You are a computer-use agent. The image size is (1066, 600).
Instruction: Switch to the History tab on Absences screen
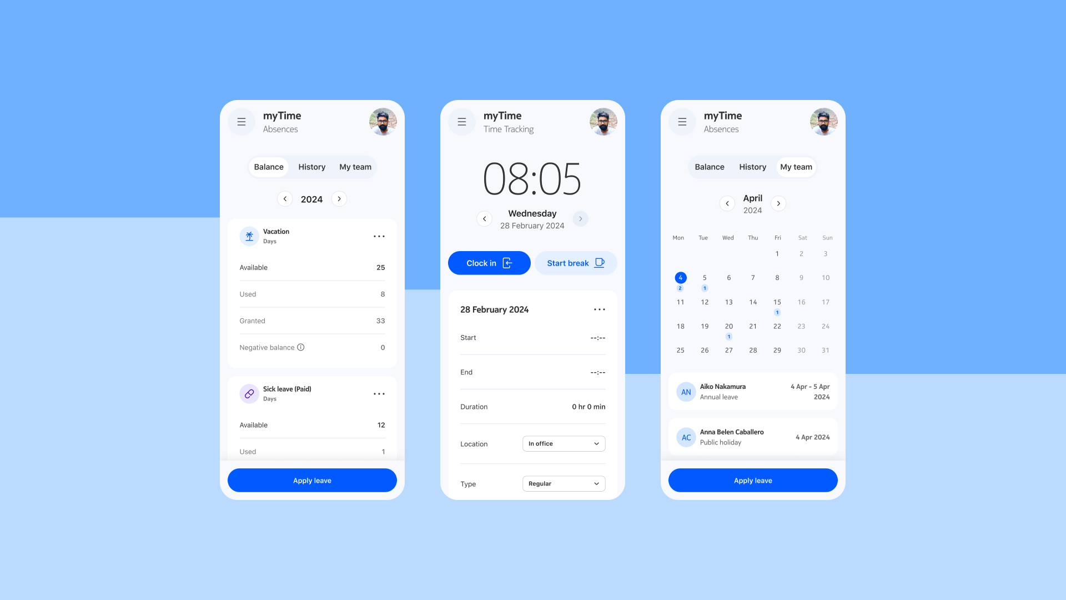click(x=311, y=166)
